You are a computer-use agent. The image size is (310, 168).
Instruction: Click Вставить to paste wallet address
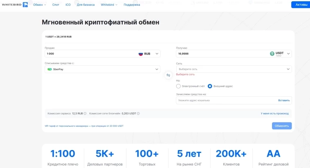pos(284,100)
